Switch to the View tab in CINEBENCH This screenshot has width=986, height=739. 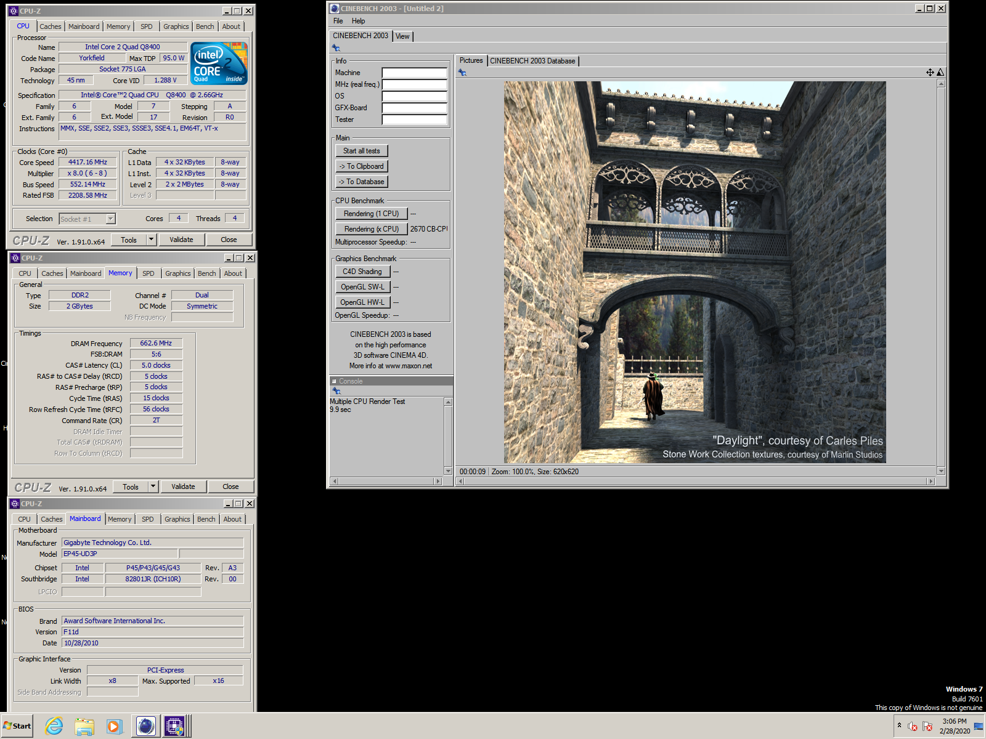coord(402,36)
